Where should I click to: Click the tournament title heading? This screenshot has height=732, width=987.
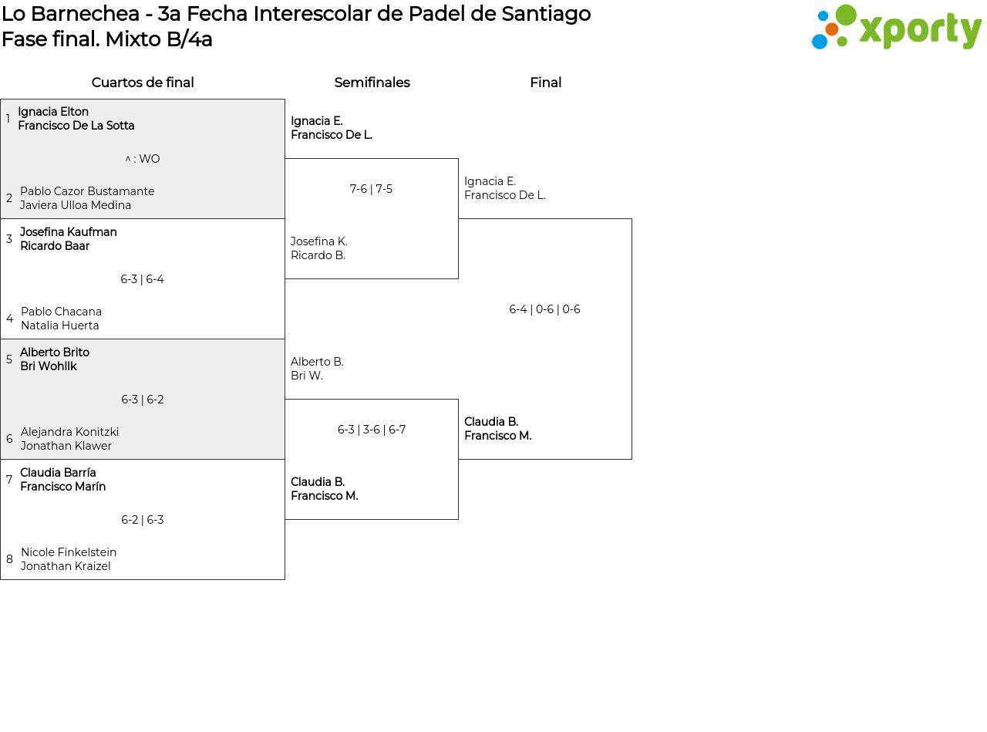tap(296, 14)
